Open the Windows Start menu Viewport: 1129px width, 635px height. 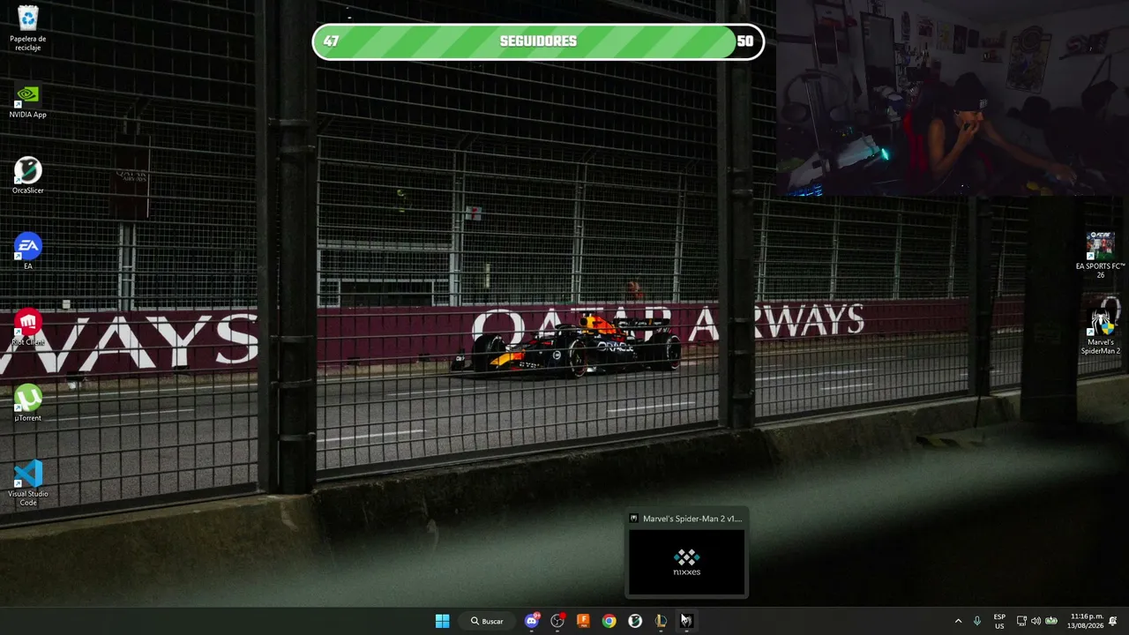(x=442, y=621)
